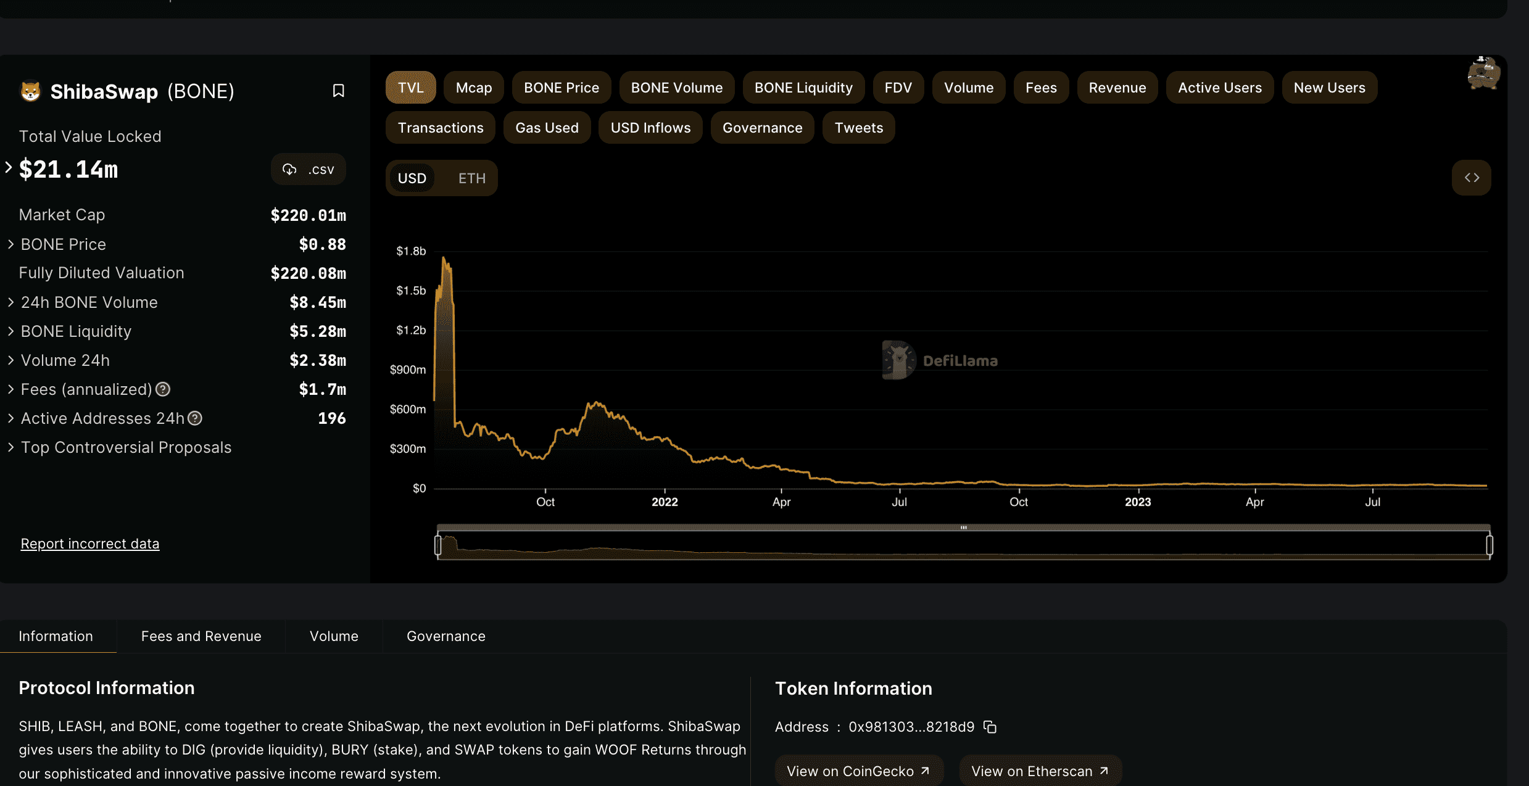Expand the Total Value Locked breakdown
Viewport: 1529px width, 786px height.
tap(9, 167)
